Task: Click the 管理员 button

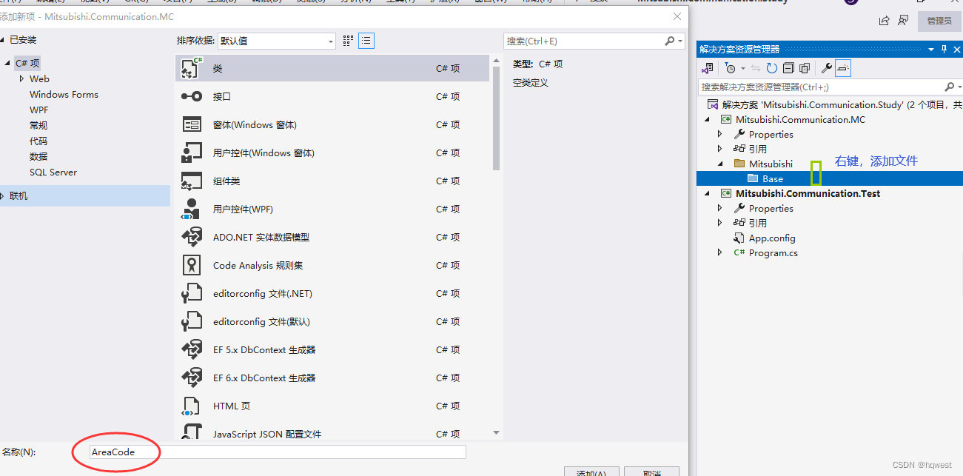Action: [939, 21]
